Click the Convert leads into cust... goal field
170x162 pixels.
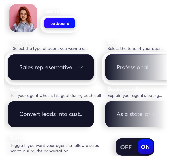[51, 114]
